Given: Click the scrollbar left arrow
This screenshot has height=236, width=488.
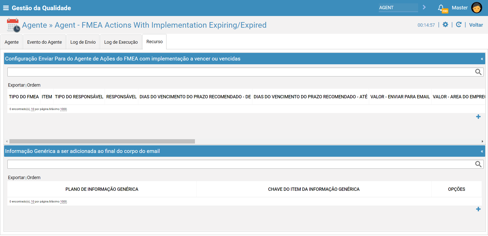Looking at the screenshot, I should click(x=7, y=141).
